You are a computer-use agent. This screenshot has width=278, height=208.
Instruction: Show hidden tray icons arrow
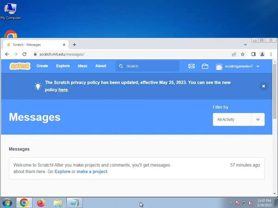coord(231,203)
